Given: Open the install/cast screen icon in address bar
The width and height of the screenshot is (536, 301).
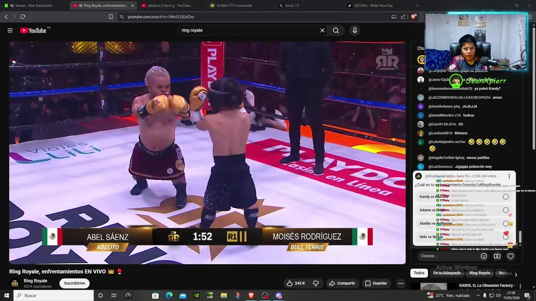Looking at the screenshot, I should point(394,17).
